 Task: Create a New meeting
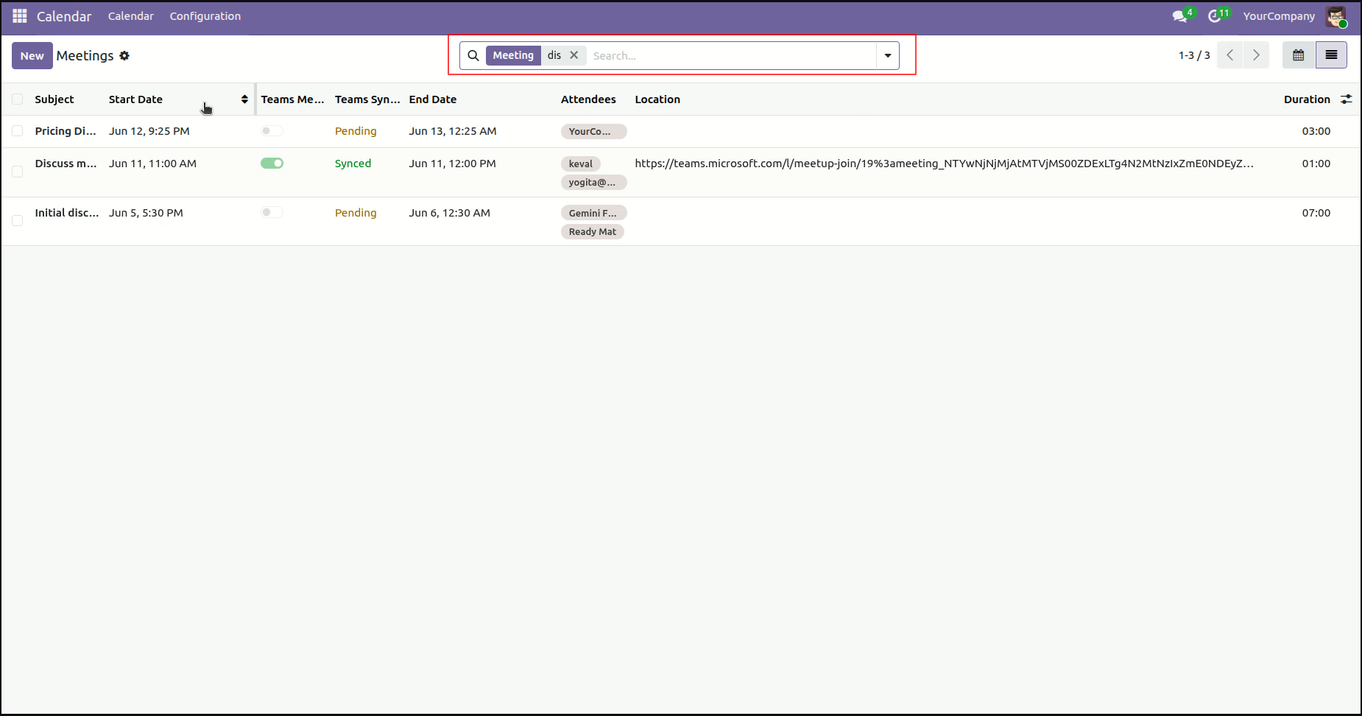click(x=32, y=56)
